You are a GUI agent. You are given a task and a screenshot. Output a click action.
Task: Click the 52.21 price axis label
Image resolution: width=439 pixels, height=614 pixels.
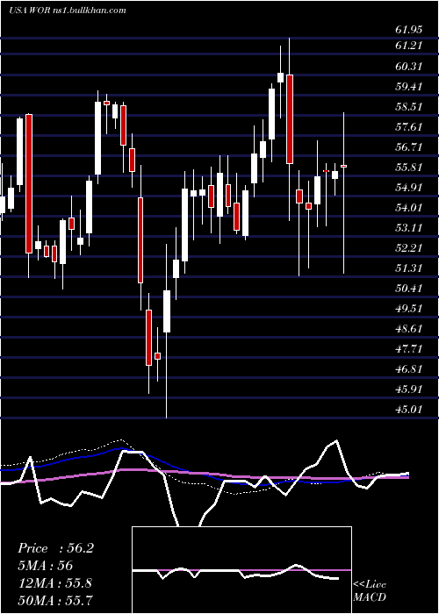point(409,248)
